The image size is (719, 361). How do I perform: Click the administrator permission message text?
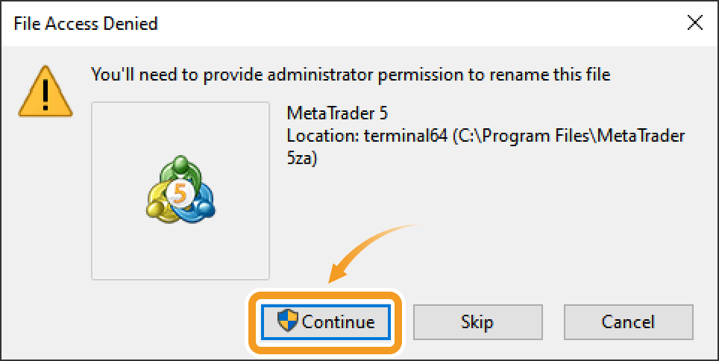[x=350, y=74]
